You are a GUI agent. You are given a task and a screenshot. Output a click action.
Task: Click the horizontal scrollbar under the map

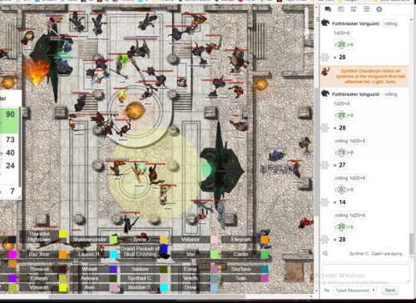click(x=147, y=296)
